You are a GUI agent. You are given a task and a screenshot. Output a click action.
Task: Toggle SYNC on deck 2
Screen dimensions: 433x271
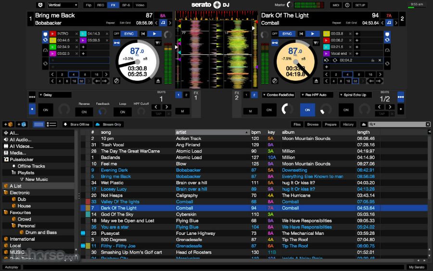pos(287,34)
